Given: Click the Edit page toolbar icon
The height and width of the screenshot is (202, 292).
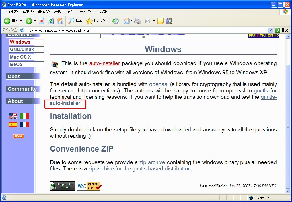Looking at the screenshot, I should [148, 21].
